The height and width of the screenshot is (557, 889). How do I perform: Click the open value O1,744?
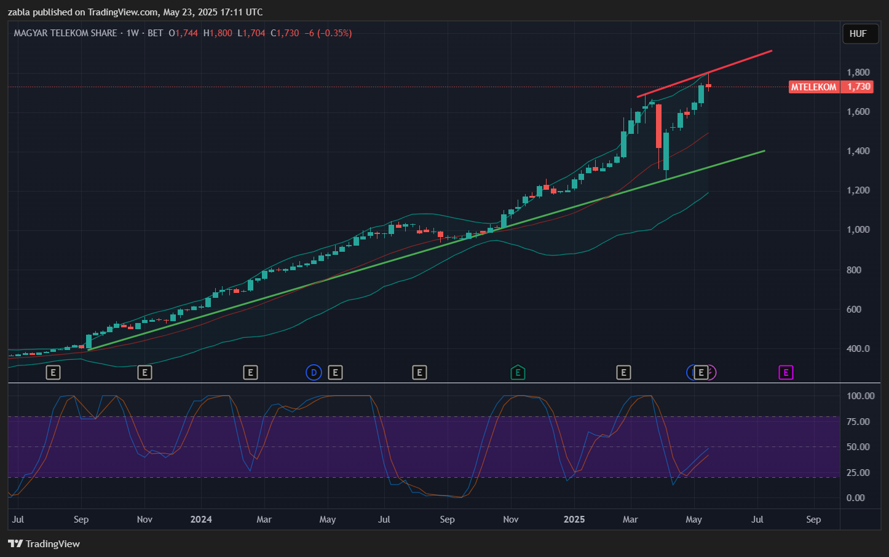pos(183,33)
